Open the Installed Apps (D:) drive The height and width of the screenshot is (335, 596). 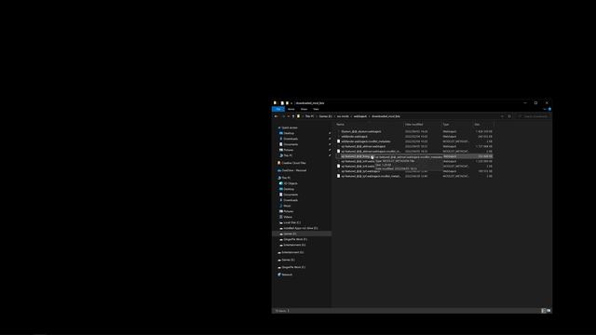point(301,228)
